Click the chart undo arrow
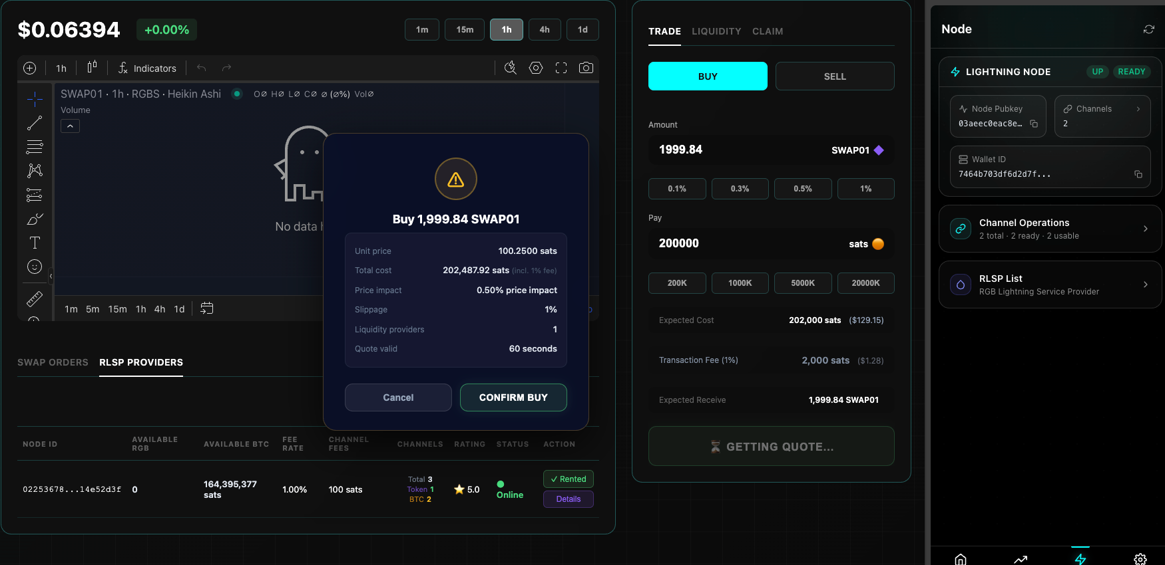Image resolution: width=1165 pixels, height=565 pixels. tap(202, 68)
